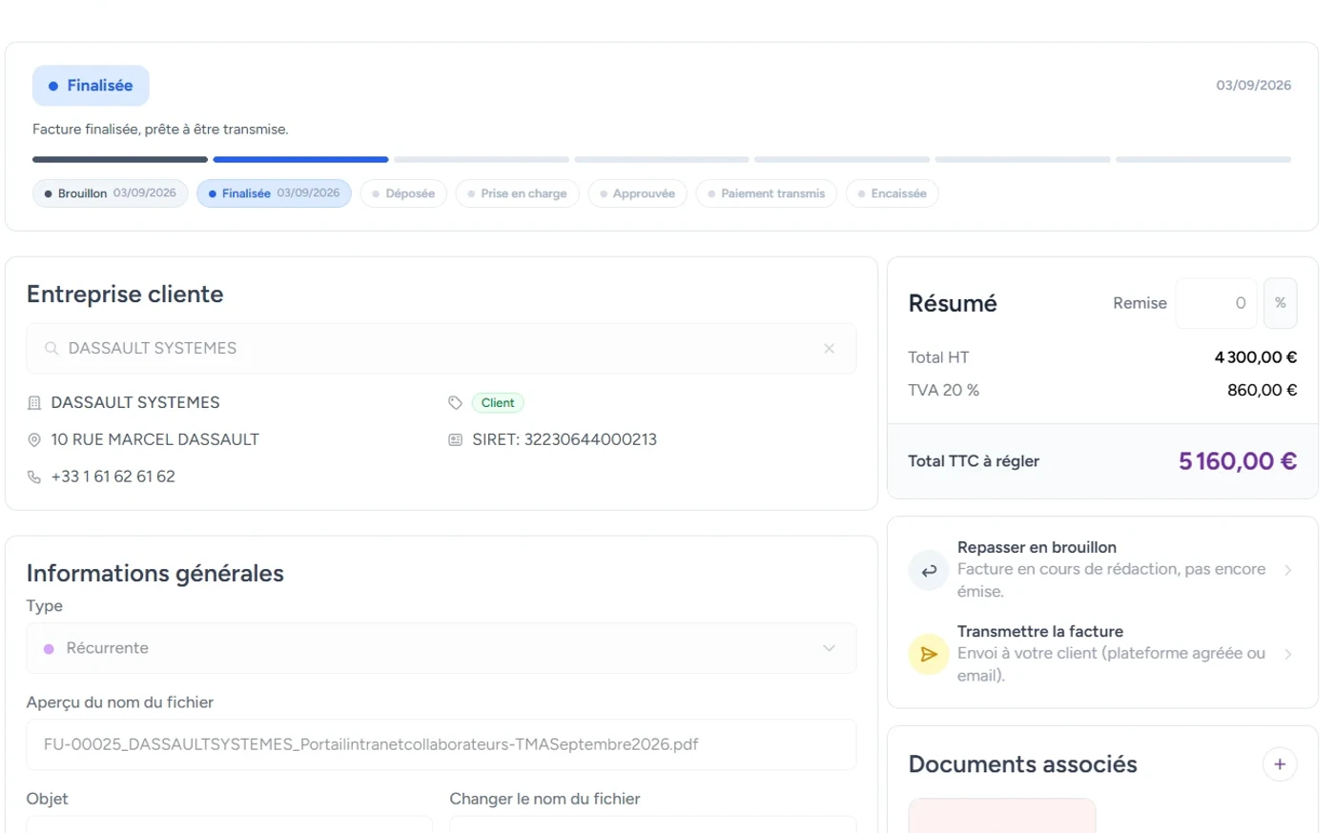Select the Finalisée status step chip
Viewport: 1335px width, 833px height.
point(274,193)
